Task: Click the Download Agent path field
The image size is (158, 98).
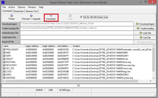Action: pos(77,24)
